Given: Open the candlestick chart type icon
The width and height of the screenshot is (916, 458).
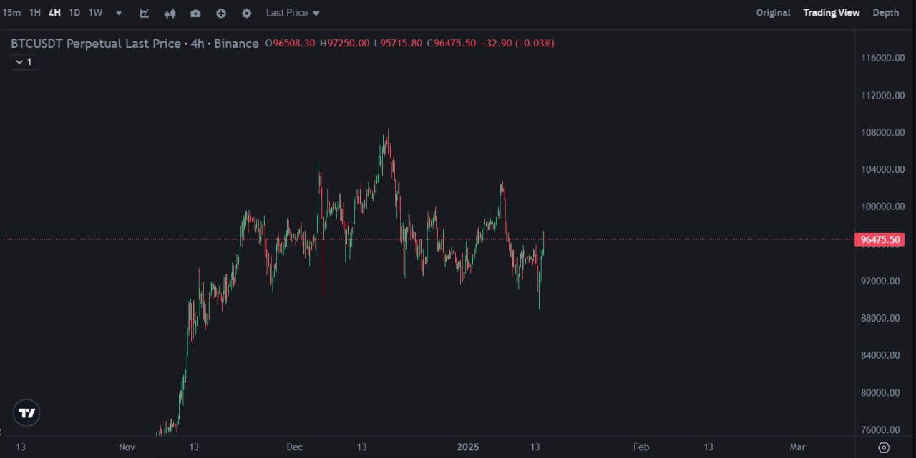Looking at the screenshot, I should (x=169, y=13).
